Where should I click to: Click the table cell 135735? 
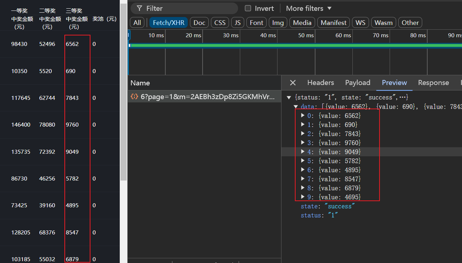(21, 152)
